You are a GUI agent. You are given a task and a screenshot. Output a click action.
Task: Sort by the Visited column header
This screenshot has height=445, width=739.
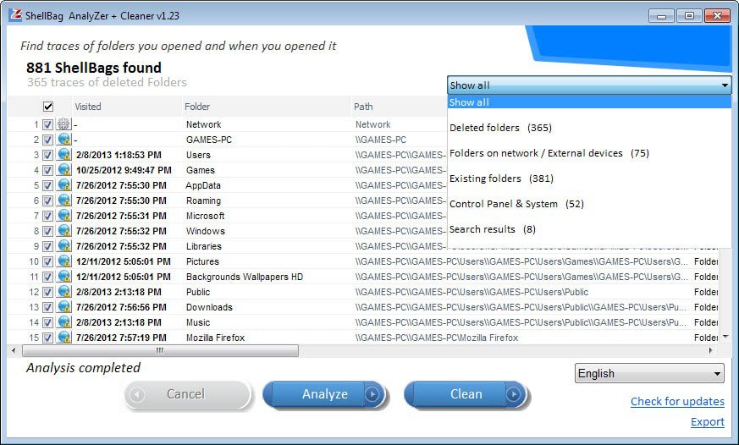88,107
